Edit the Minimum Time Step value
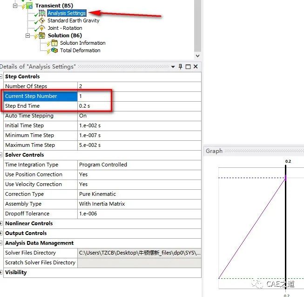Image resolution: width=304 pixels, height=297 pixels. point(139,135)
